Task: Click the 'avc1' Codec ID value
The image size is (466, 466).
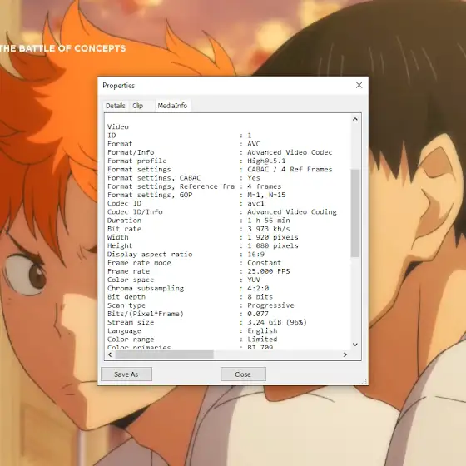Action: pyautogui.click(x=256, y=203)
